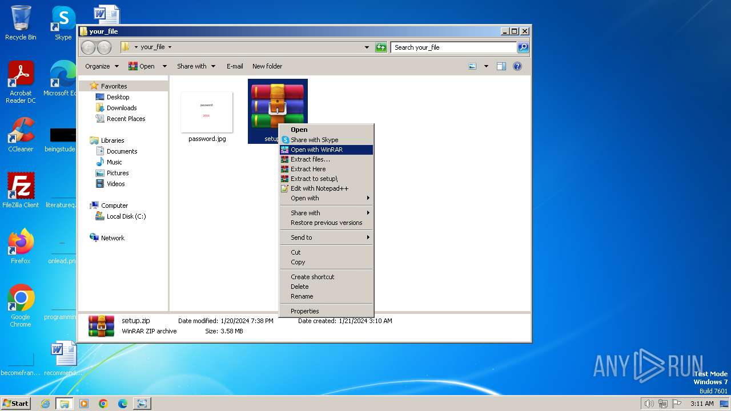731x411 pixels.
Task: Select Acrobat Reader DC desktop icon
Action: [x=21, y=82]
